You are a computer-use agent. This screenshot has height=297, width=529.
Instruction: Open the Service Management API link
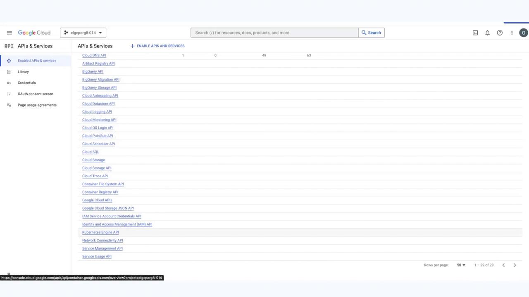[x=102, y=248]
